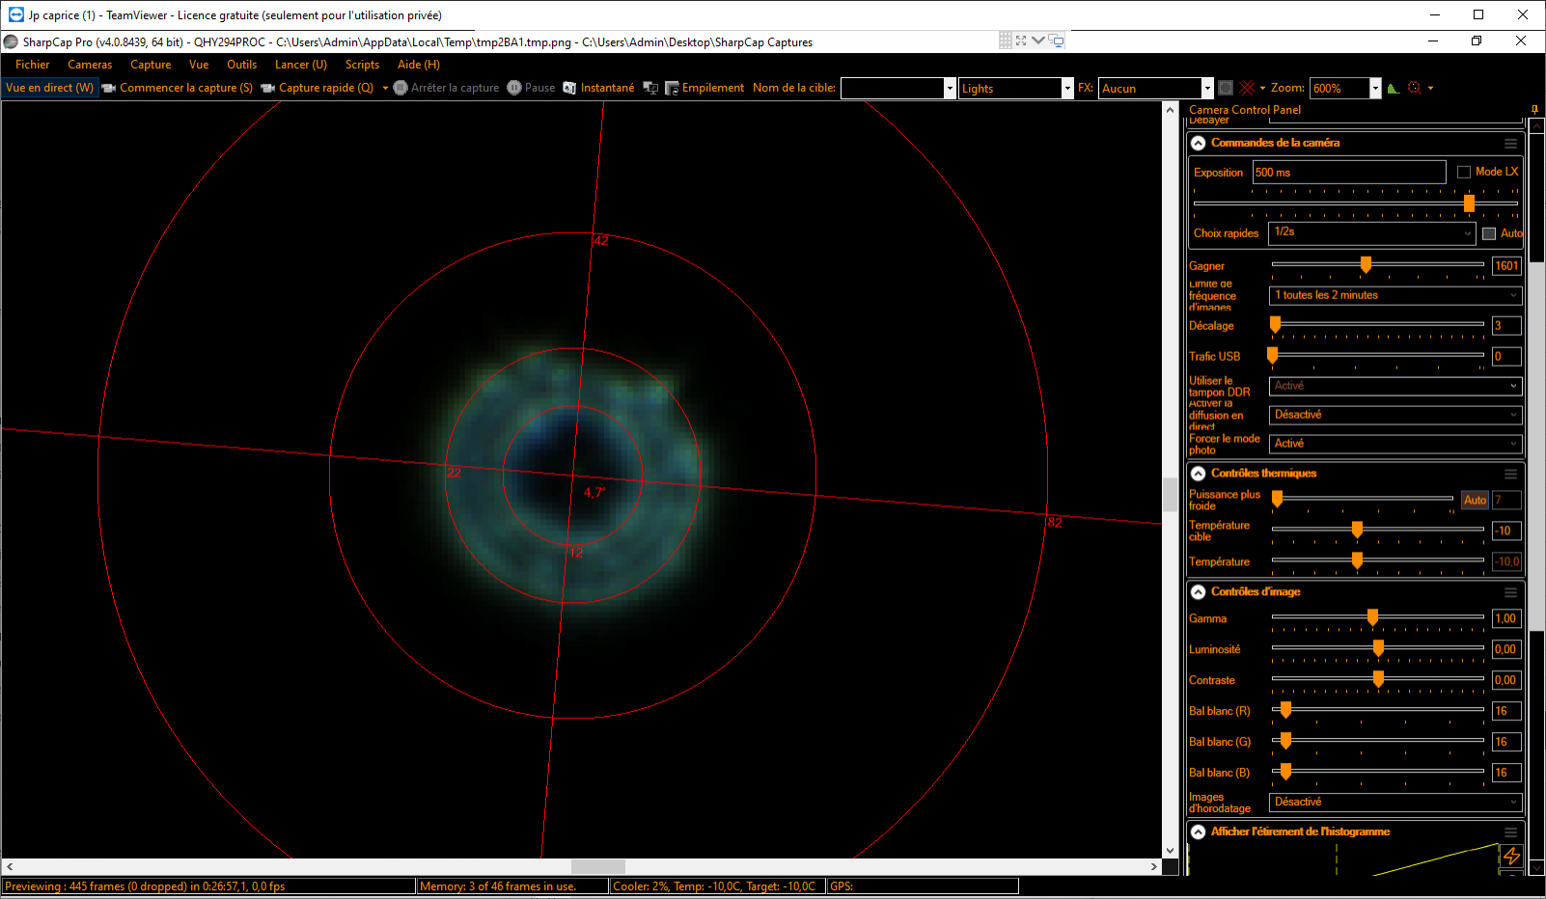Collapse the Commandes de la caméra section
The image size is (1546, 899).
coord(1198,143)
